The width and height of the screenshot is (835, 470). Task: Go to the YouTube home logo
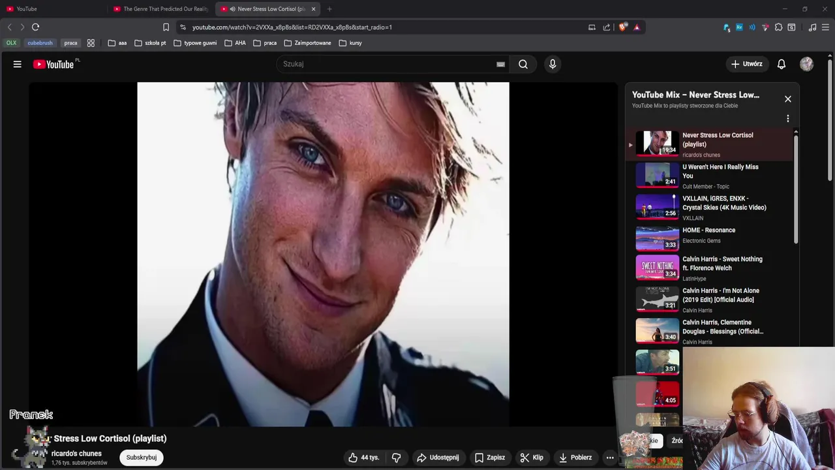click(x=53, y=64)
